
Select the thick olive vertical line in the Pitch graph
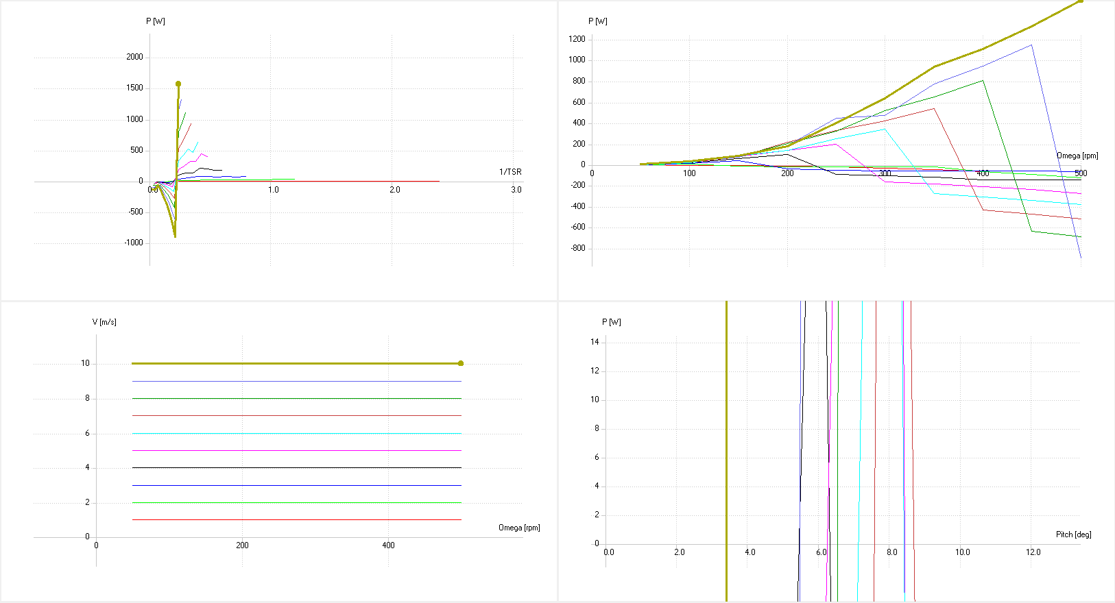click(x=726, y=451)
